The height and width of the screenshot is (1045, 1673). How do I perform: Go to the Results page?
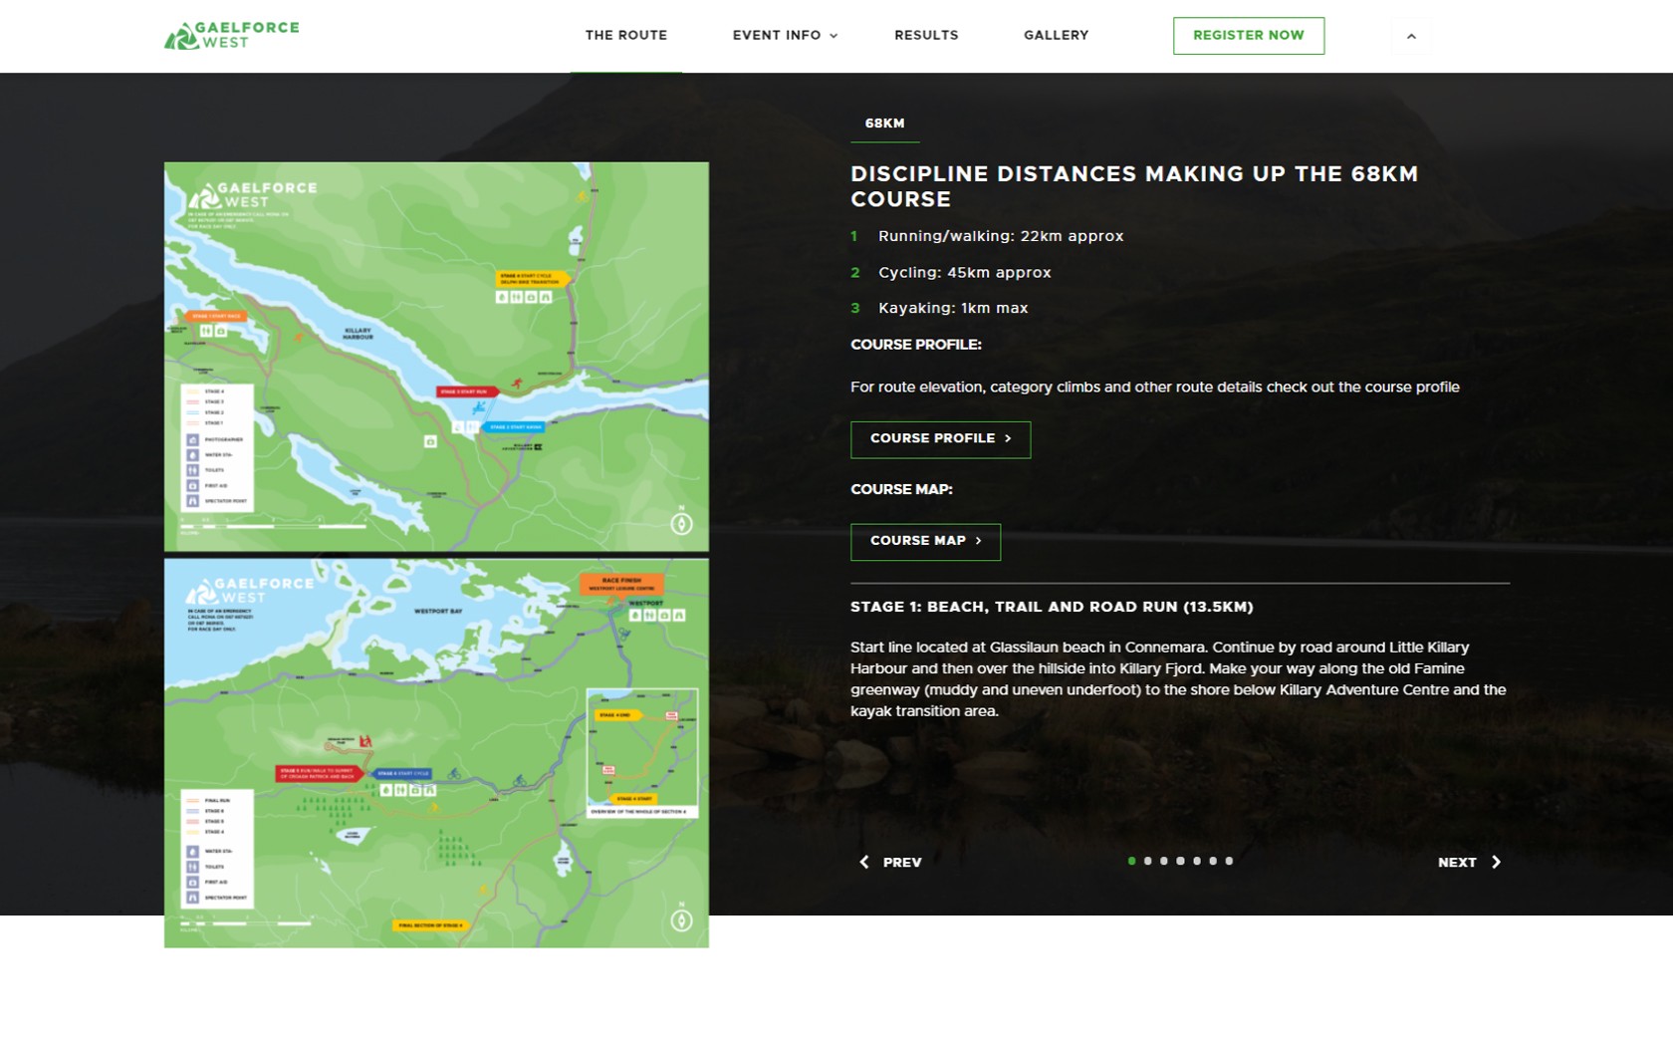point(926,36)
